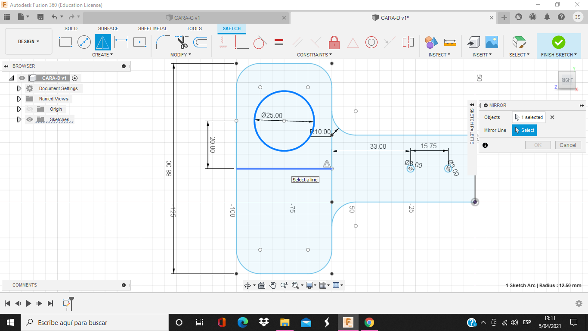Expand the Named Views tree node

[19, 99]
